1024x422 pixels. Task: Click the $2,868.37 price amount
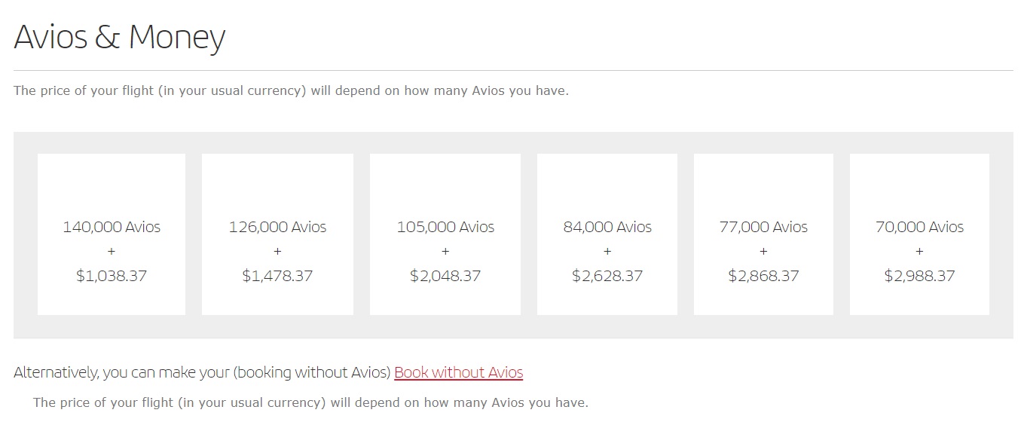(763, 276)
